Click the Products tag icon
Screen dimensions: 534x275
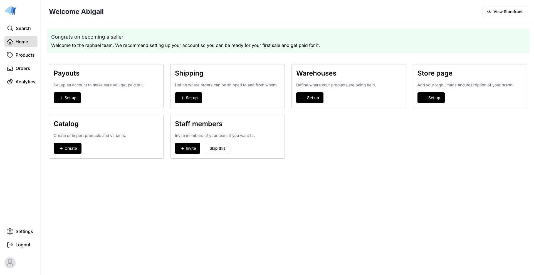10,55
